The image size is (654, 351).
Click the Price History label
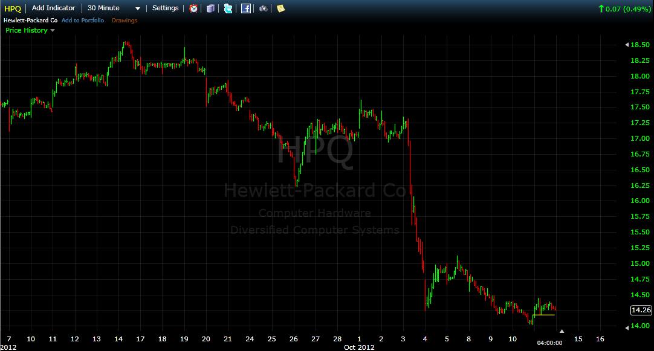pyautogui.click(x=26, y=30)
